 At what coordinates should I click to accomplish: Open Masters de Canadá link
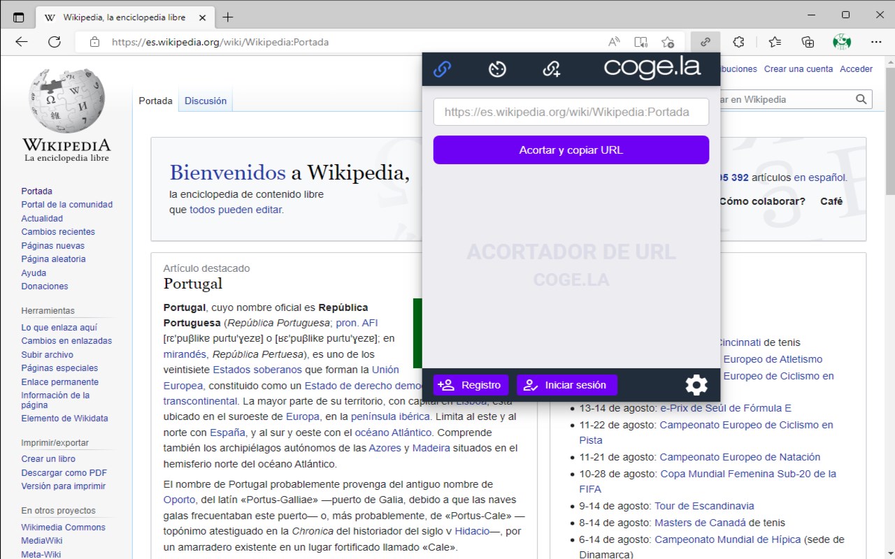pyautogui.click(x=700, y=523)
